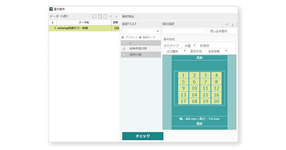Screen dimensions: 286x150
Task: Click imposition cell 4 in preview
Action: (x=216, y=75)
